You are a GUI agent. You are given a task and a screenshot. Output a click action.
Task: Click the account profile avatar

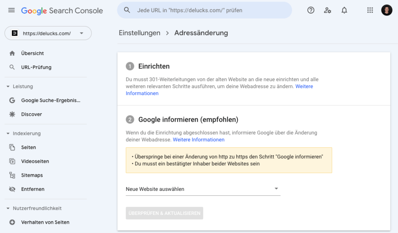[387, 10]
